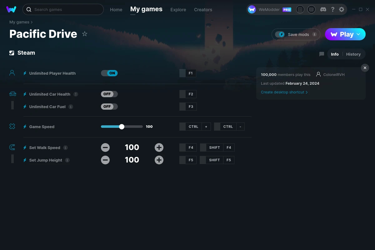Increase Set Walk Speed with plus button

[x=159, y=147]
